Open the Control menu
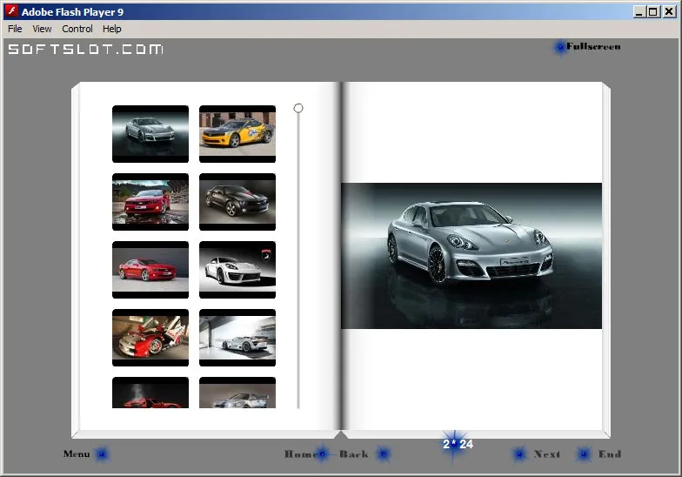Viewport: 682px width, 477px height. coord(77,29)
